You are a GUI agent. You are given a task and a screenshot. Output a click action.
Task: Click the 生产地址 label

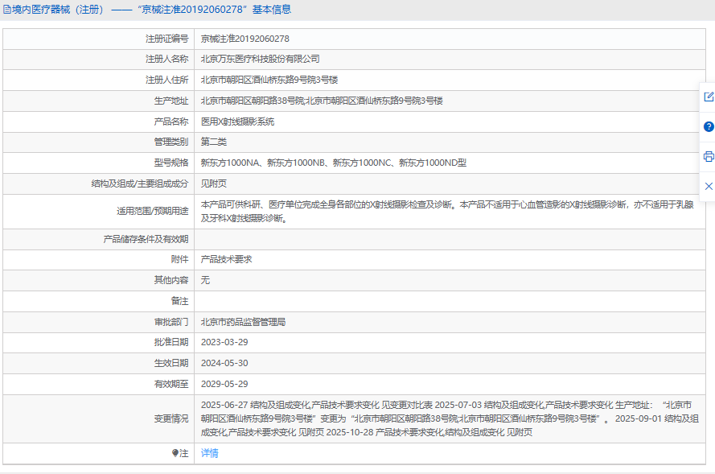171,101
